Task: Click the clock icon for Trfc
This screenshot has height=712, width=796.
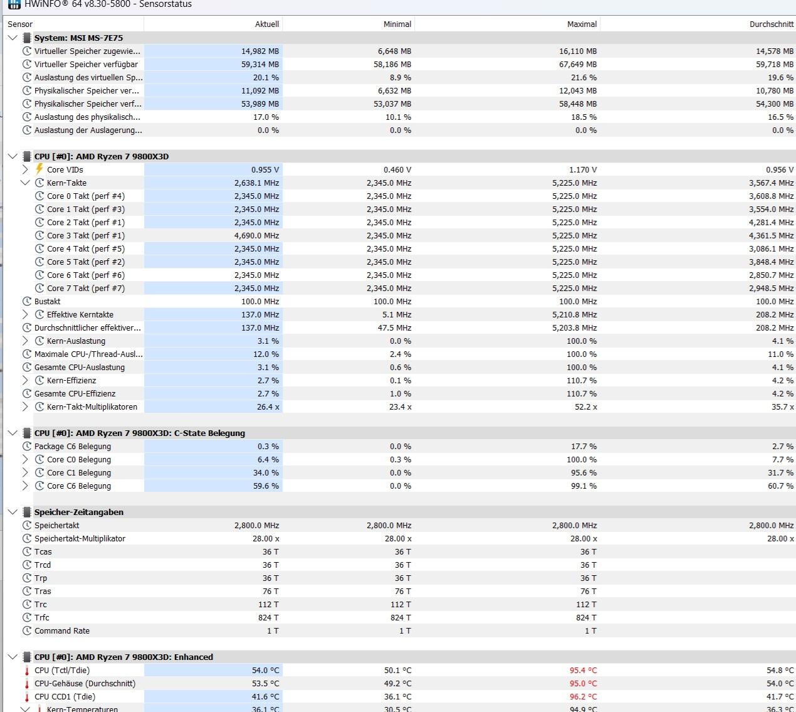Action: point(27,617)
